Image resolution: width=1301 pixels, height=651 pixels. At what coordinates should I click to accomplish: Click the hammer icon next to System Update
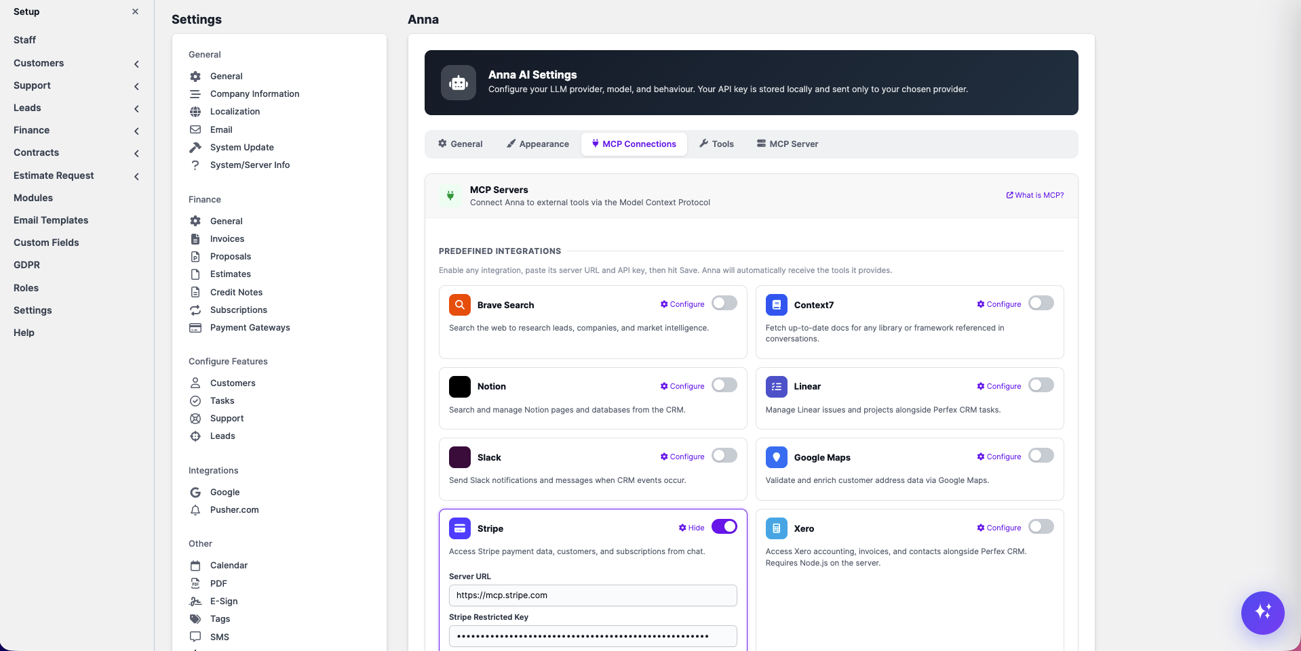[x=195, y=147]
